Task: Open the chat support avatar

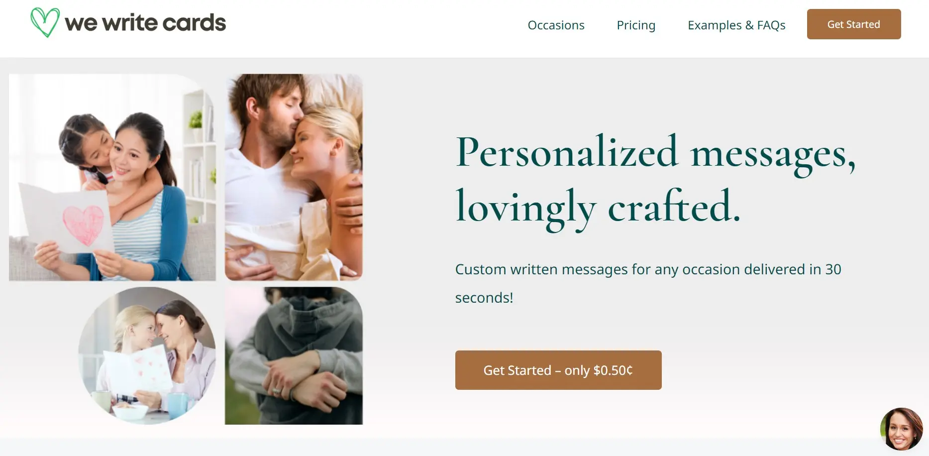Action: point(901,429)
